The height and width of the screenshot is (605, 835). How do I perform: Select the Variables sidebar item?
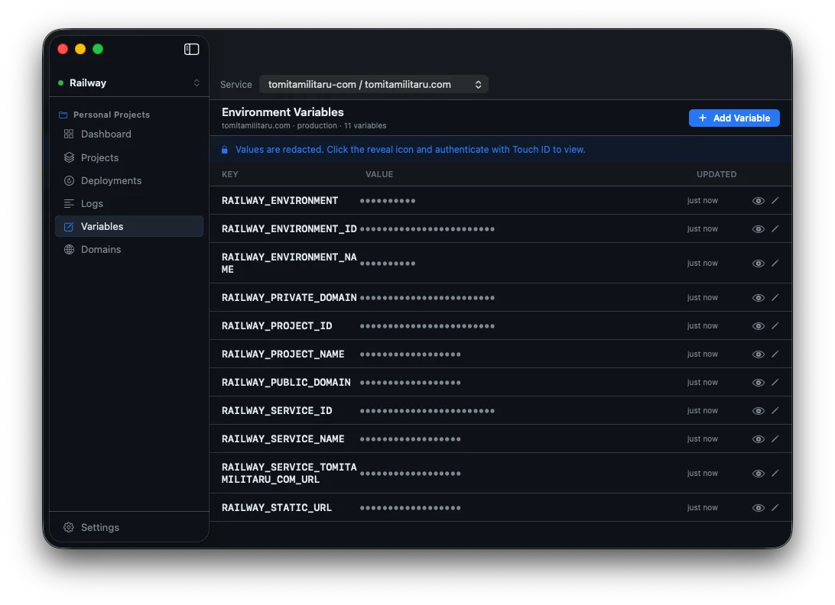coord(100,226)
